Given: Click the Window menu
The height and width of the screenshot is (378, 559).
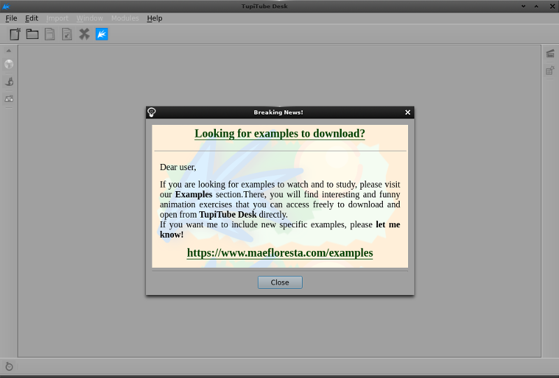Looking at the screenshot, I should [89, 18].
